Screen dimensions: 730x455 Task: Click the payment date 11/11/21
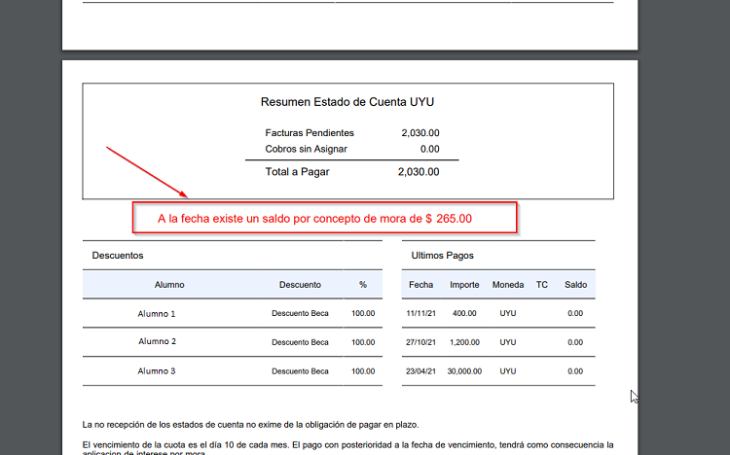(x=421, y=314)
